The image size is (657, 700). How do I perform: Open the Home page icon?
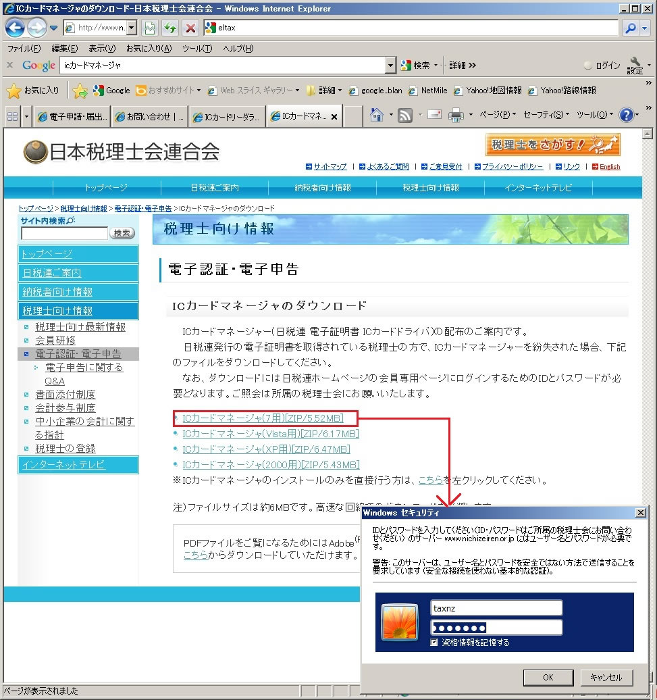point(377,115)
